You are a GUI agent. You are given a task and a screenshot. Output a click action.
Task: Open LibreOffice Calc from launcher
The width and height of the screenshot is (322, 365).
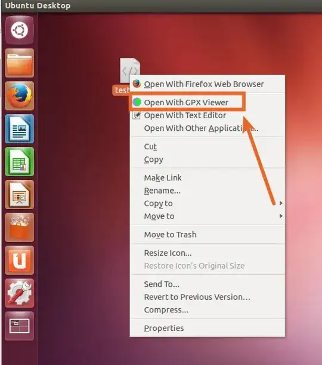coord(20,161)
